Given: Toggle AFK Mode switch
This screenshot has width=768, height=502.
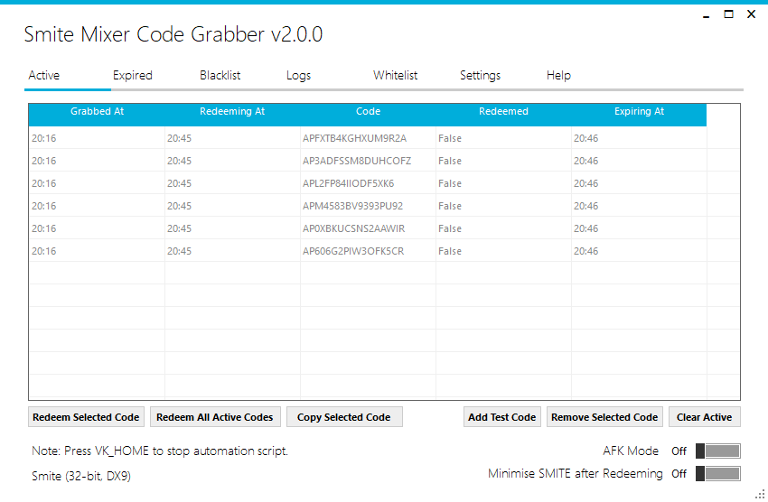Looking at the screenshot, I should [718, 451].
